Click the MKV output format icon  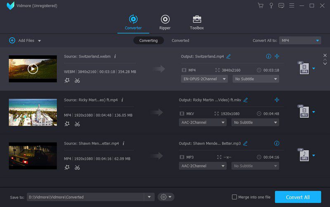(304, 112)
